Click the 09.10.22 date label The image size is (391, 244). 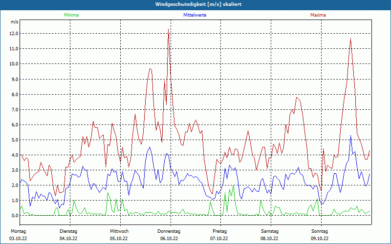pos(320,239)
